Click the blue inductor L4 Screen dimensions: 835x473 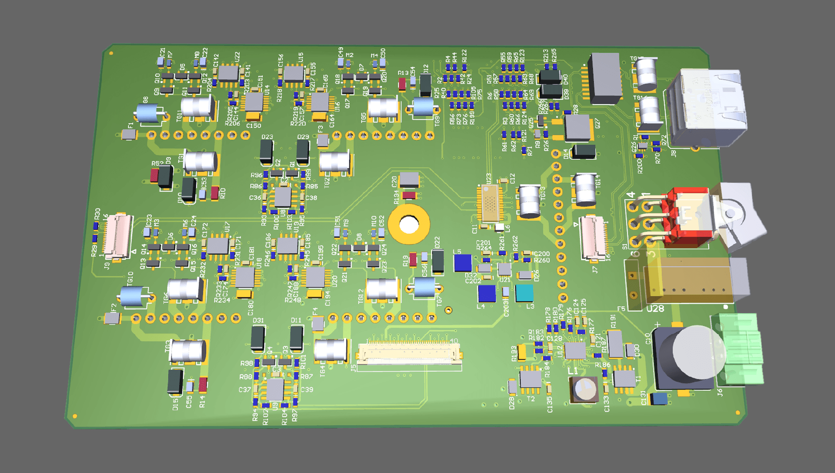click(487, 294)
